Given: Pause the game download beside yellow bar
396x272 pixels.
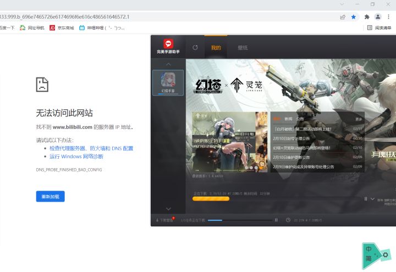Looking at the screenshot, I should tap(366, 199).
